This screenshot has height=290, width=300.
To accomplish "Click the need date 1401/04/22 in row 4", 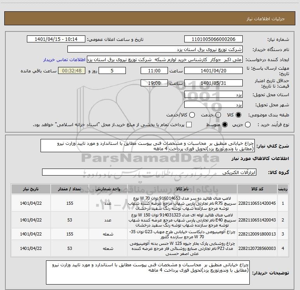I will pyautogui.click(x=31, y=248).
